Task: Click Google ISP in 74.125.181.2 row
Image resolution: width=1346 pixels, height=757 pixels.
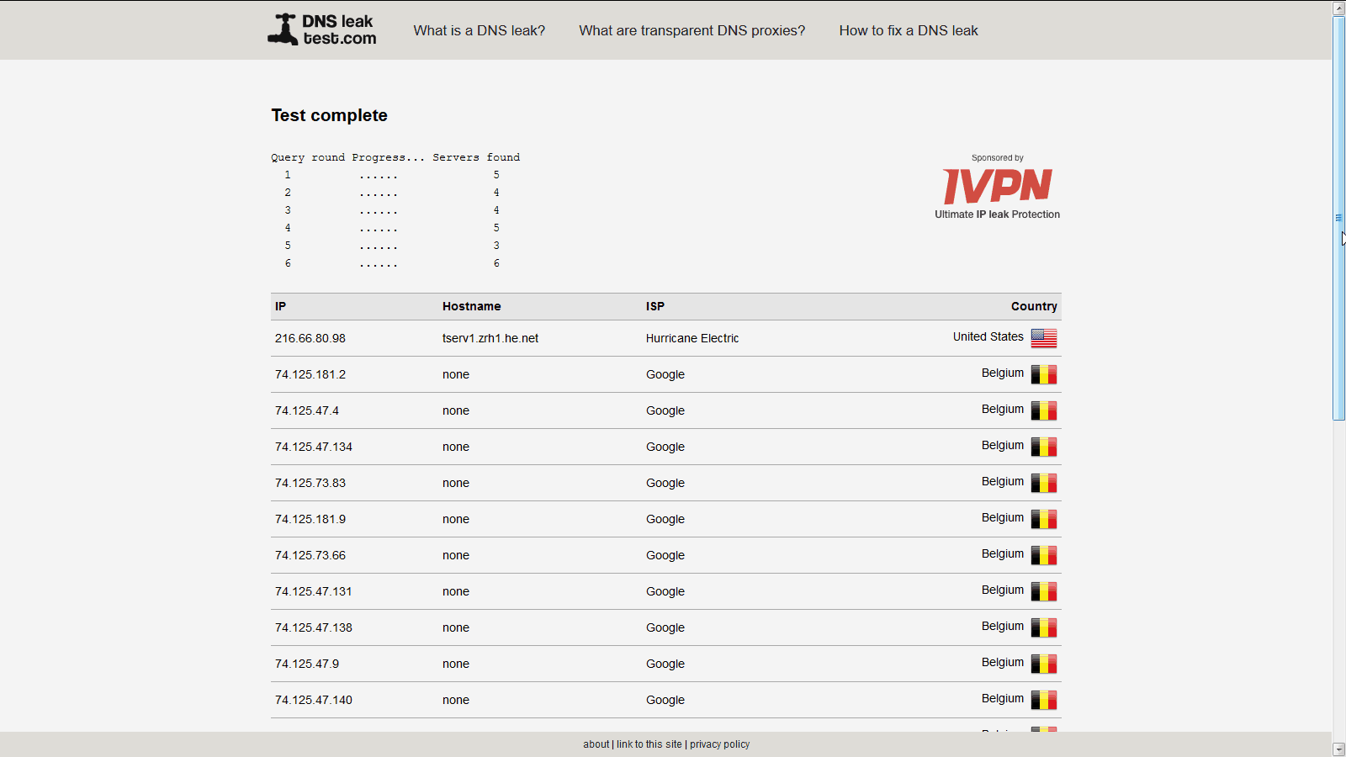Action: 665,374
